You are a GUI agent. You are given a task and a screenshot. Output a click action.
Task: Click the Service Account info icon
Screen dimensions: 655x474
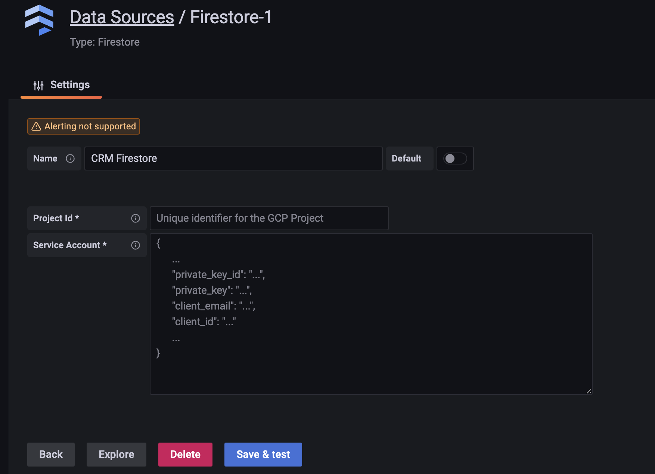click(136, 245)
